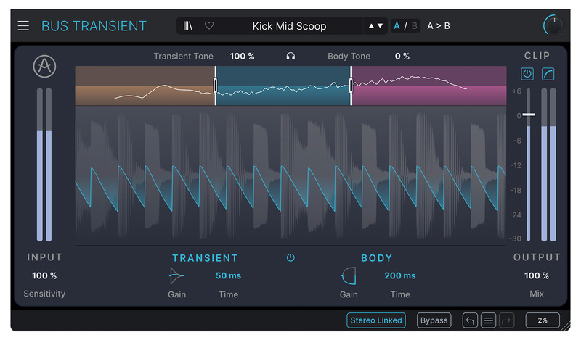Screen dimensions: 581x340
Task: Open the hamburger main menu
Action: click(x=23, y=26)
